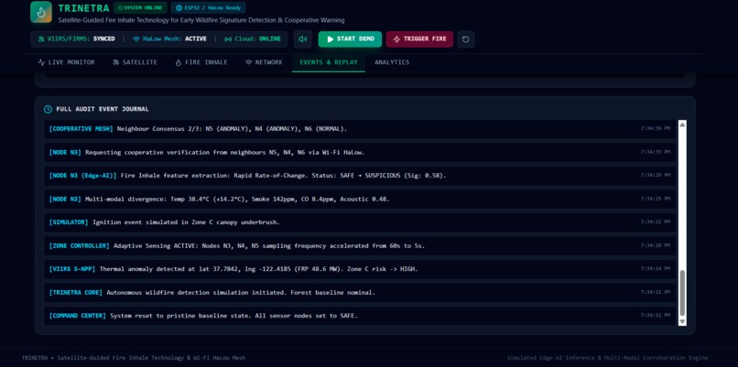The height and width of the screenshot is (367, 738).
Task: Open the Fire Inhale tab
Action: point(201,62)
